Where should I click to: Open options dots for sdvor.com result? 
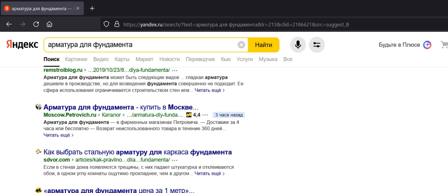(175, 160)
